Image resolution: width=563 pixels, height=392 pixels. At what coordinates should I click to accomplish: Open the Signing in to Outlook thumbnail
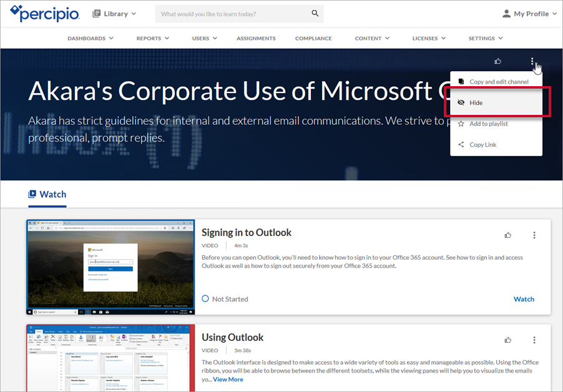click(x=110, y=267)
